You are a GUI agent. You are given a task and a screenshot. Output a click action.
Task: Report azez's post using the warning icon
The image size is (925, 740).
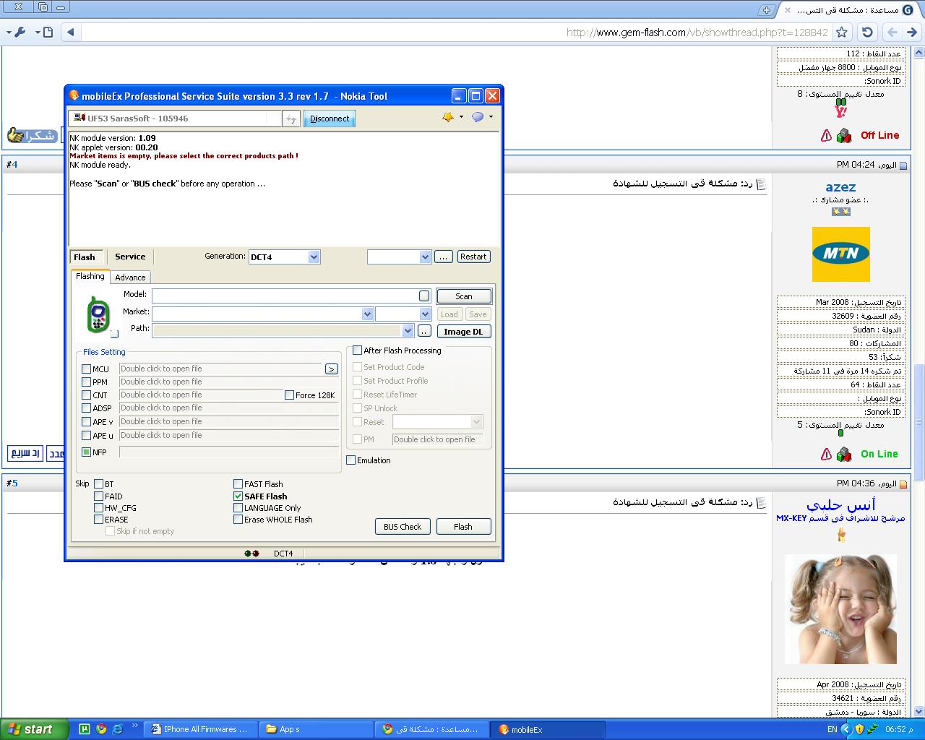(x=827, y=454)
